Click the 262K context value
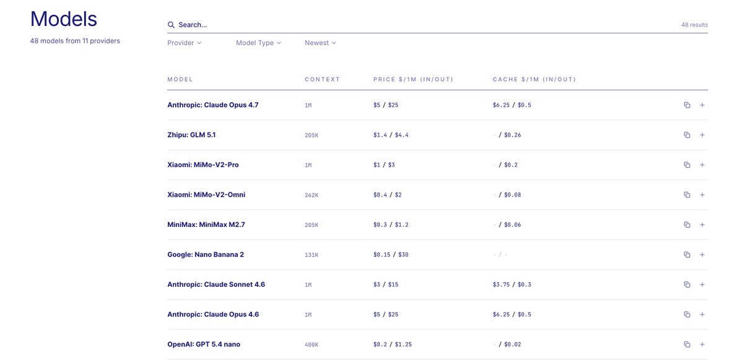 [311, 195]
